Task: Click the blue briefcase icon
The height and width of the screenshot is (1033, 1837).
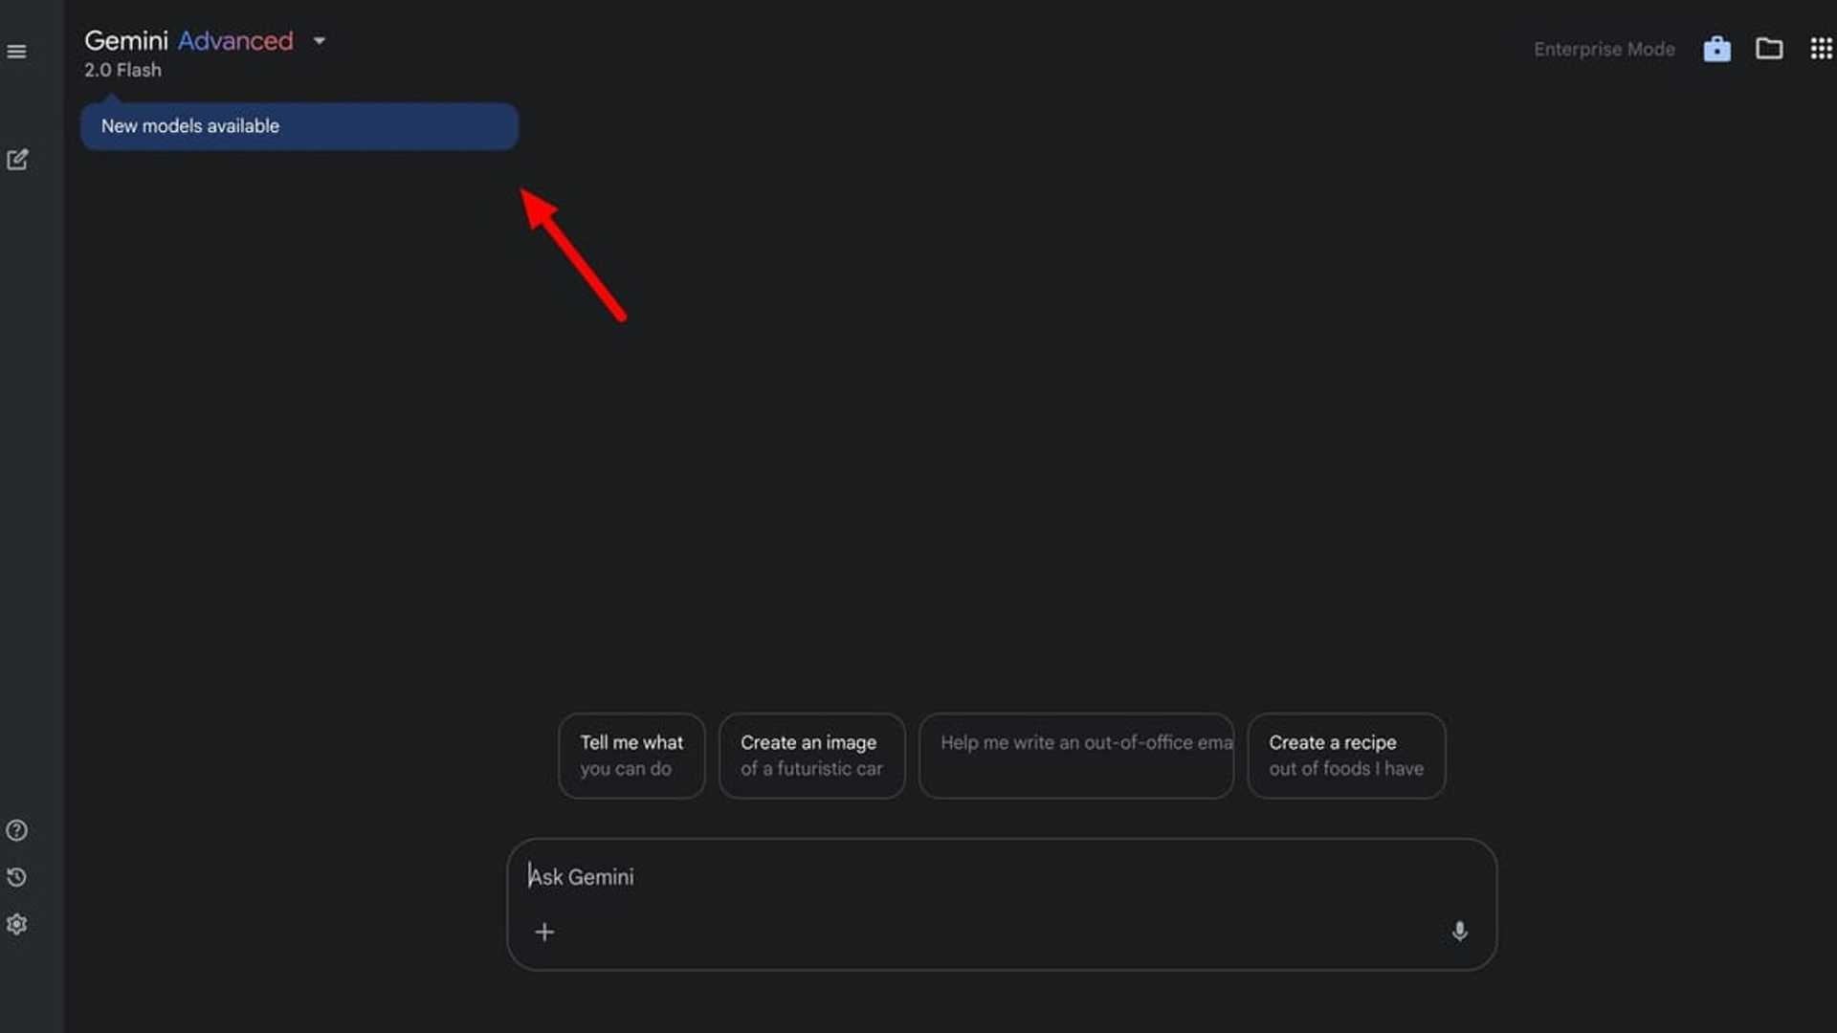Action: pos(1716,49)
